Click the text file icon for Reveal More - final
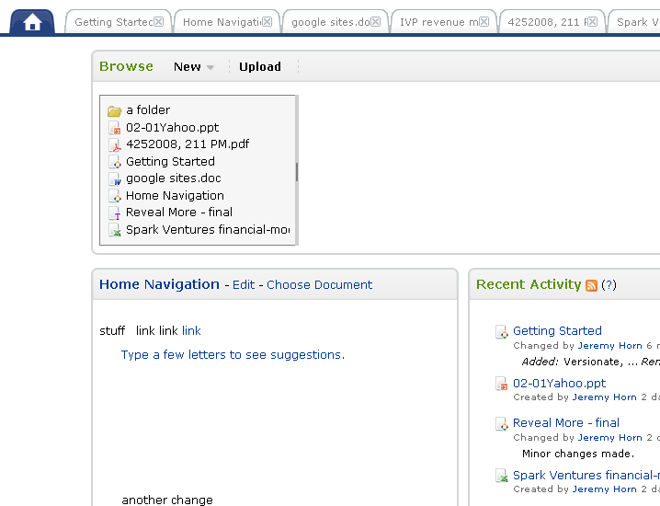 coord(115,213)
